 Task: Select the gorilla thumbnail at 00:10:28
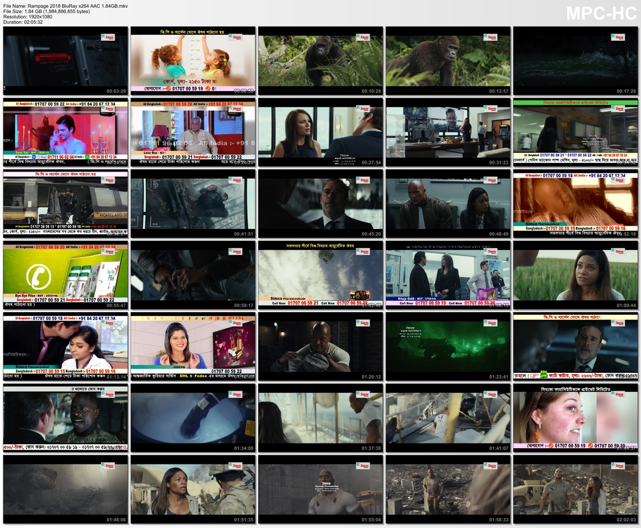(x=321, y=61)
